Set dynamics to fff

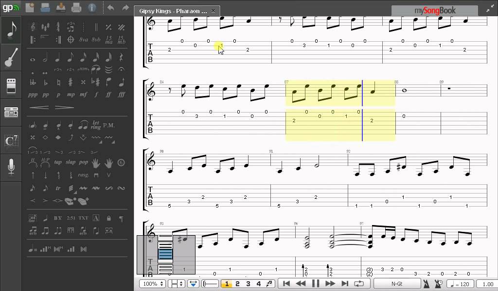tap(121, 95)
